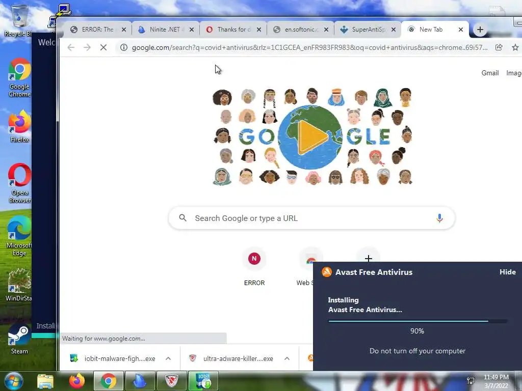Open the ultra-adware-killer....exe download

click(x=232, y=358)
